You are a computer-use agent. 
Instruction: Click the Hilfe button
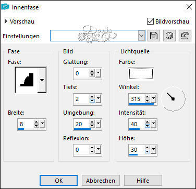[x=143, y=180]
